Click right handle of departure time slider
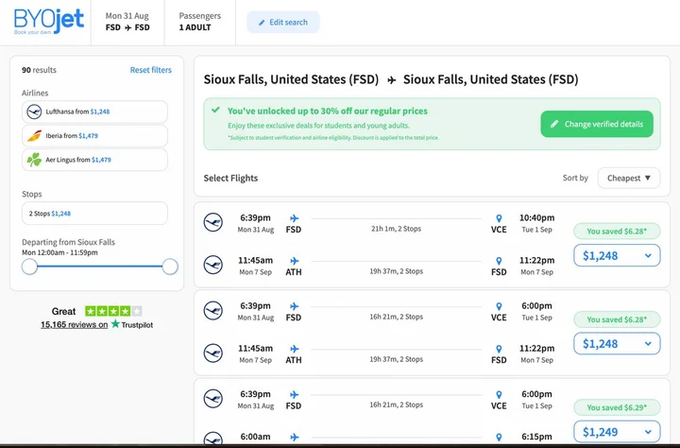Viewport: 680px width, 448px height. pyautogui.click(x=170, y=267)
